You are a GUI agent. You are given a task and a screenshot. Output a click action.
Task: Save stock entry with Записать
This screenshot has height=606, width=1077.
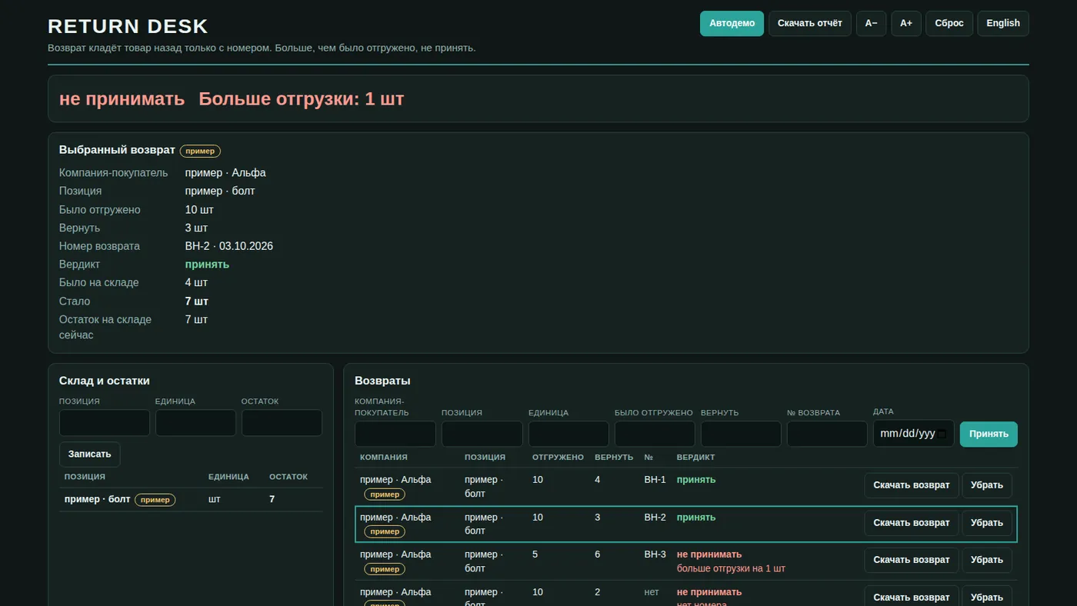coord(89,454)
